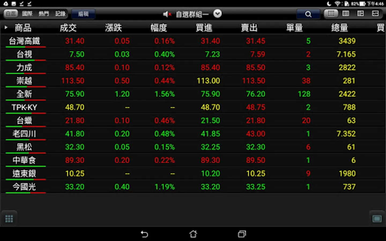Select the 85.50 ask price of 力成
This screenshot has height=241, width=386.
[x=256, y=67]
